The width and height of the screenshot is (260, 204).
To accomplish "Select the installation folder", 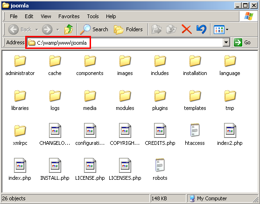I will coord(195,66).
